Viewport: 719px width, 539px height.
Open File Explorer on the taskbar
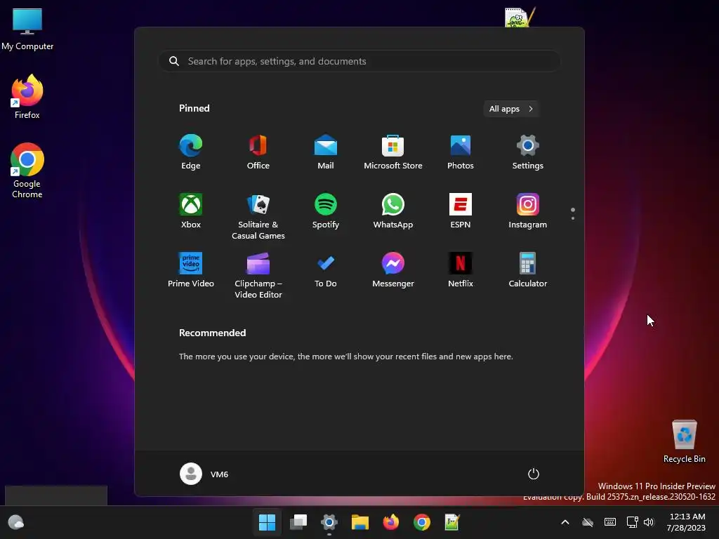point(360,522)
